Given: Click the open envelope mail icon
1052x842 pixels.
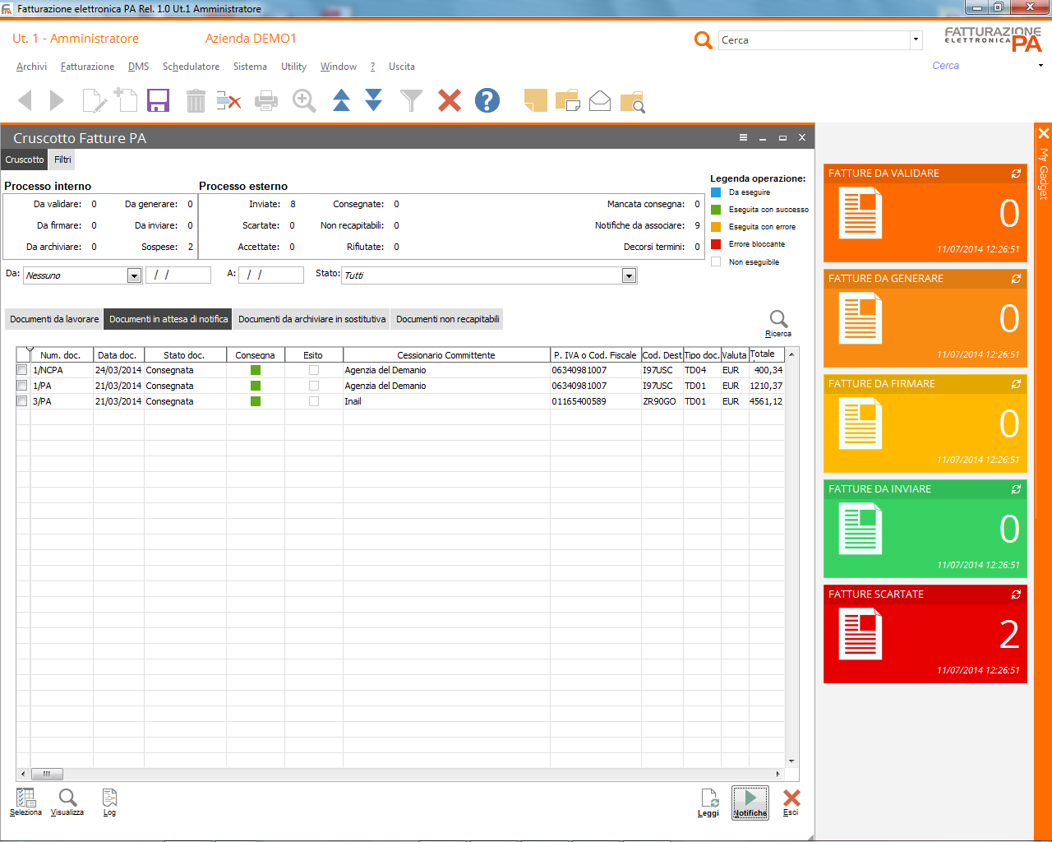Looking at the screenshot, I should pyautogui.click(x=600, y=100).
